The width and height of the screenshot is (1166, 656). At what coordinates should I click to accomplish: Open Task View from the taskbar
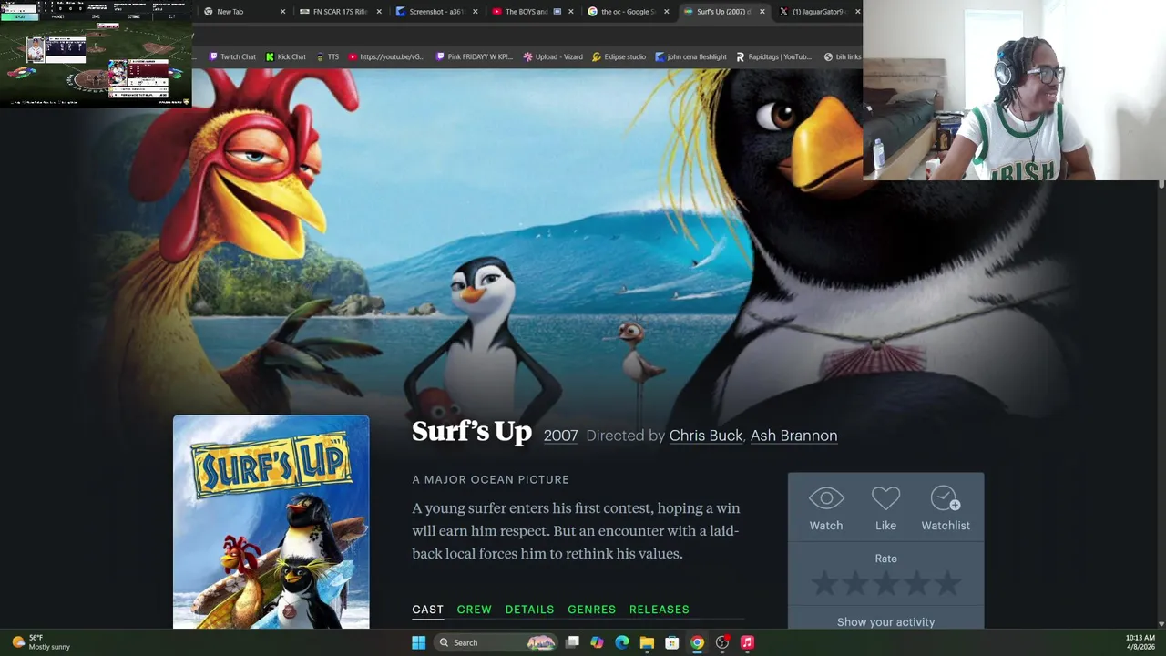(x=572, y=642)
